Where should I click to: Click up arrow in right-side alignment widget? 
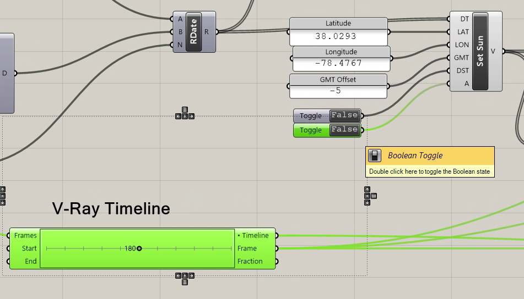(367, 190)
